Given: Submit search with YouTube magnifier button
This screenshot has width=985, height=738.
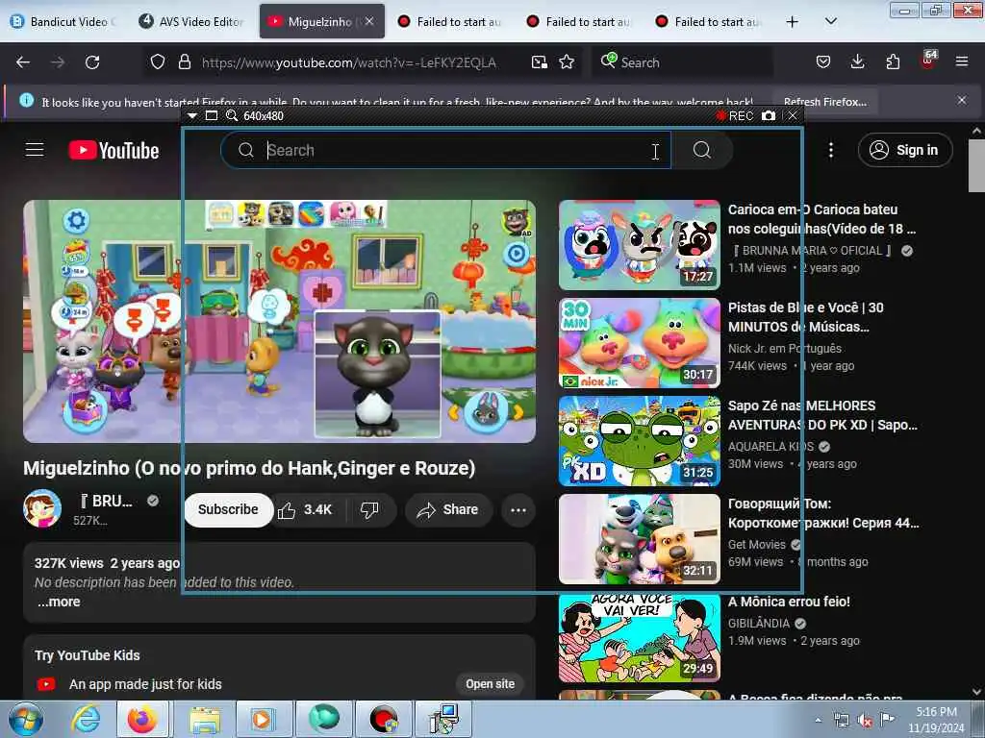Looking at the screenshot, I should [701, 150].
